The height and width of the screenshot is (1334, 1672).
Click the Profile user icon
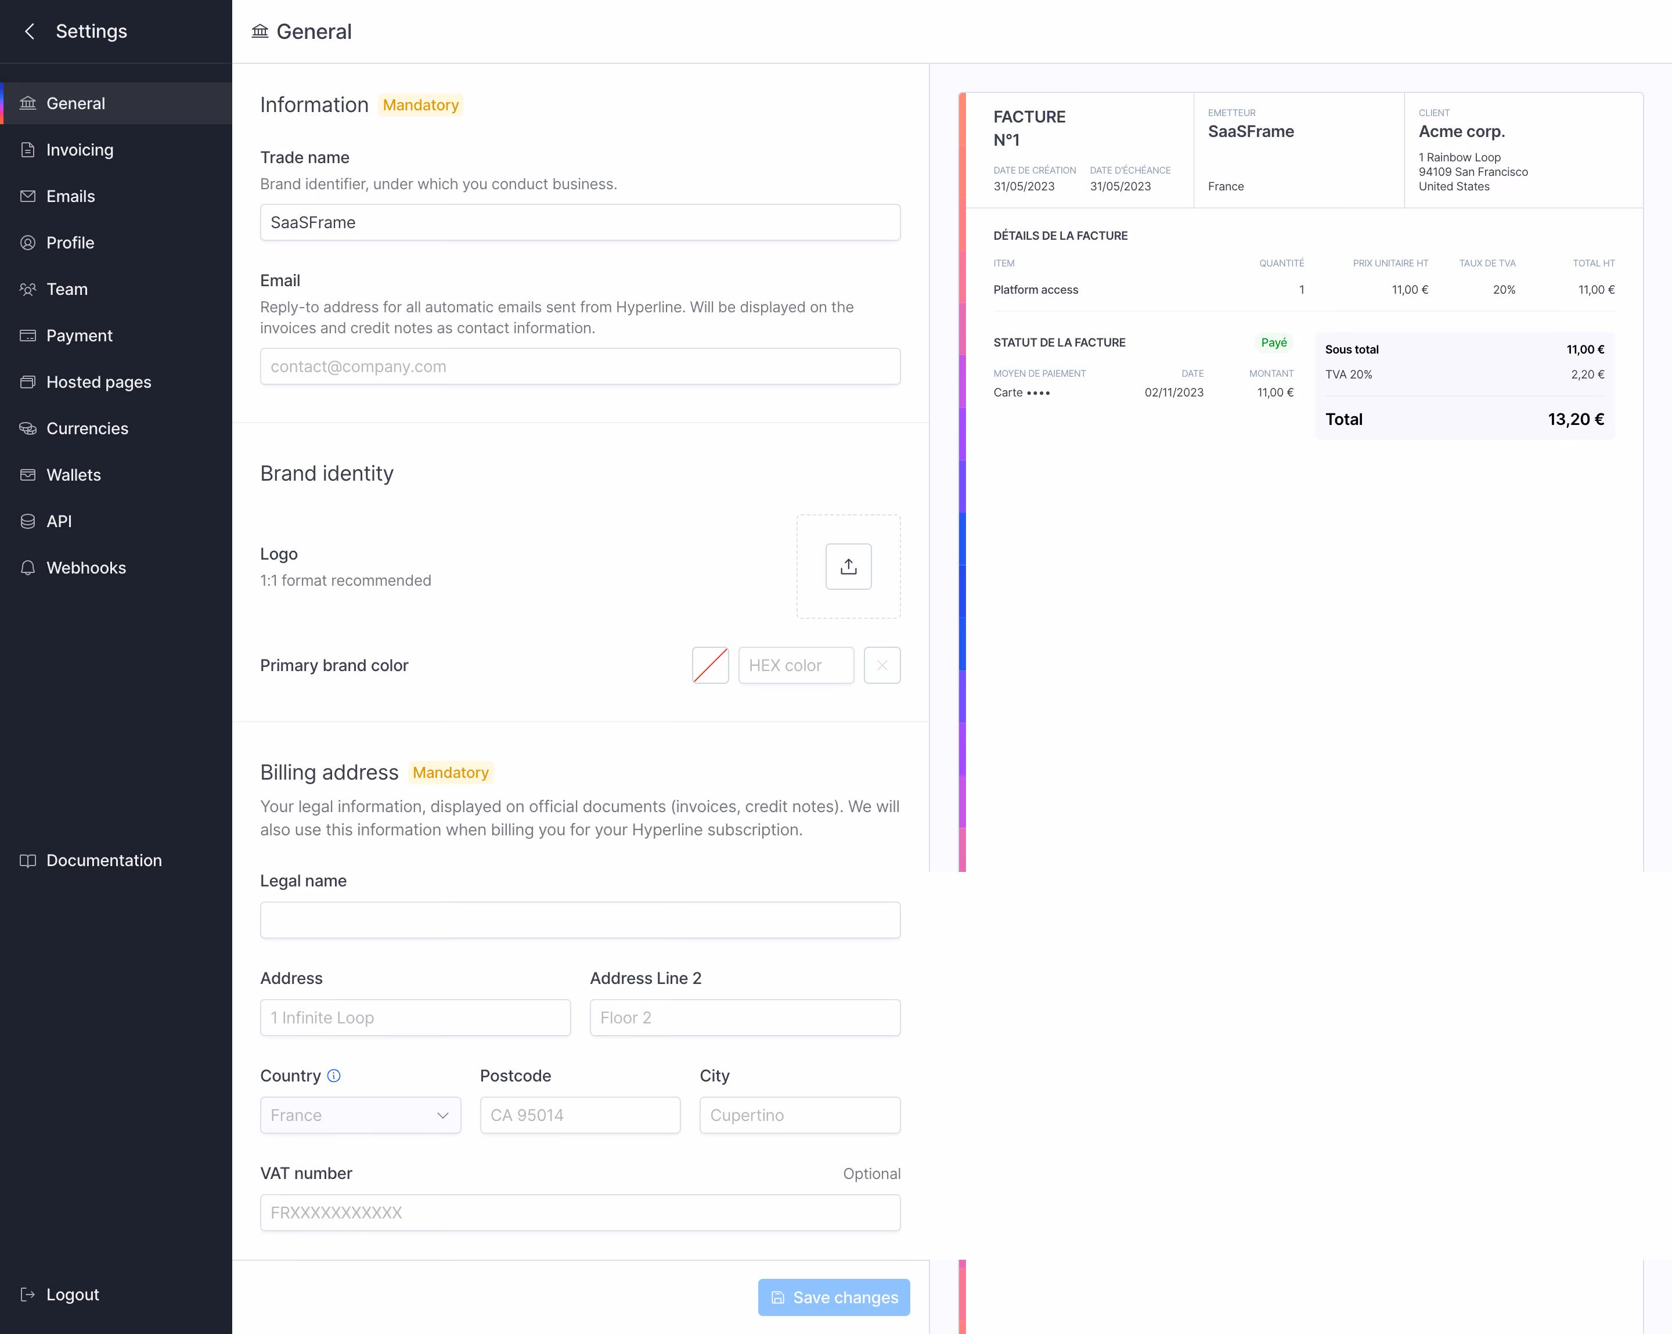click(28, 243)
